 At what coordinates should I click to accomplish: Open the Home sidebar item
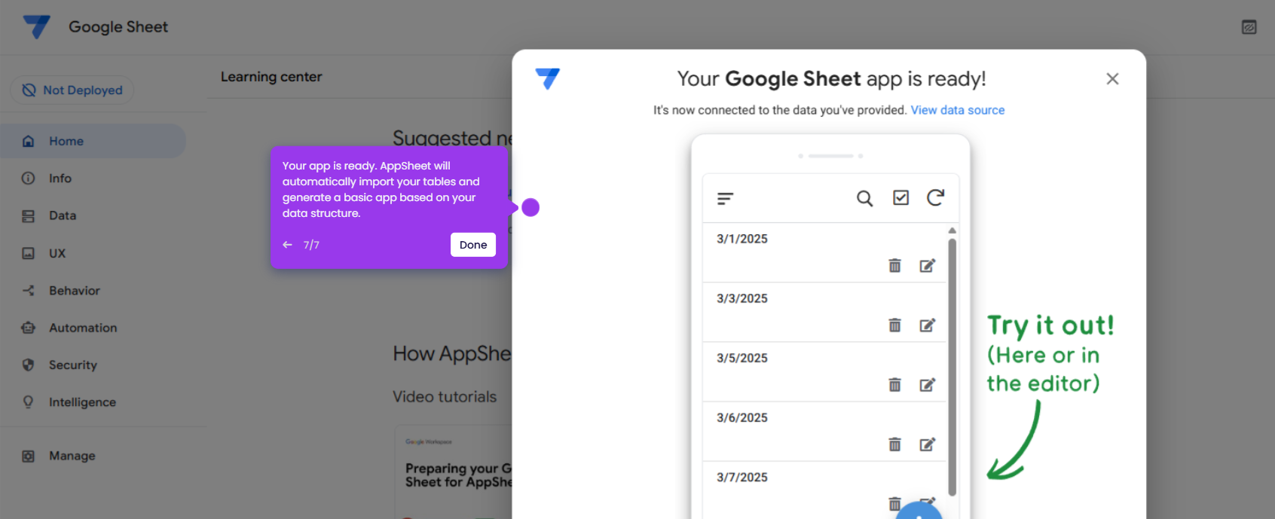click(93, 141)
